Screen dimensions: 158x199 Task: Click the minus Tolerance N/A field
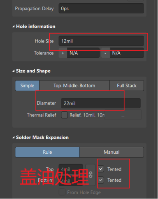pyautogui.click(x=127, y=53)
